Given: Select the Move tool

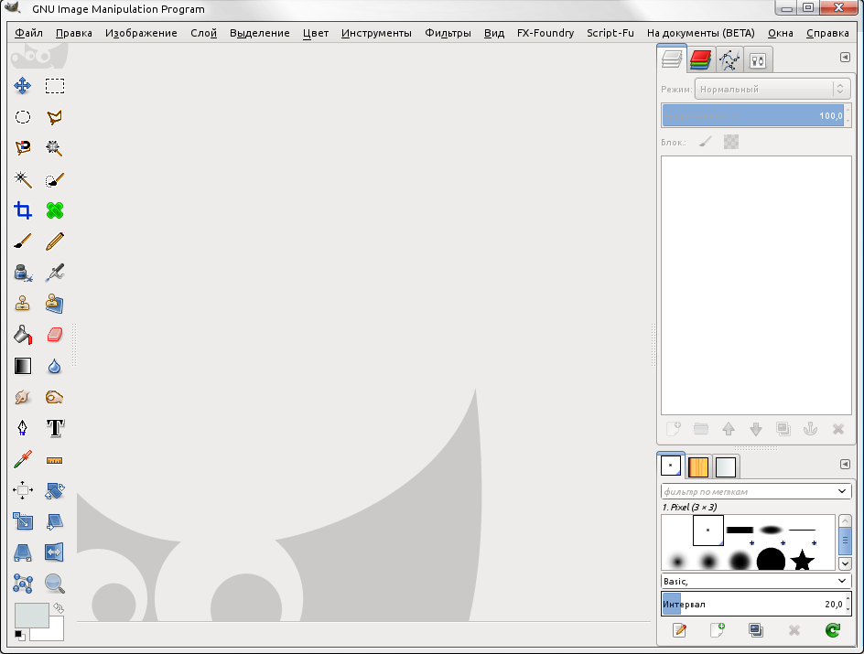Looking at the screenshot, I should click(23, 86).
